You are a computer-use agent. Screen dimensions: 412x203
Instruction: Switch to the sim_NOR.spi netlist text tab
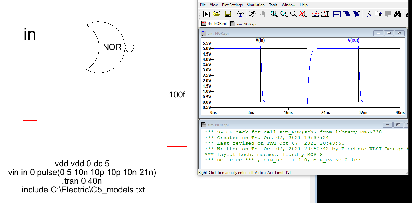tap(243, 24)
